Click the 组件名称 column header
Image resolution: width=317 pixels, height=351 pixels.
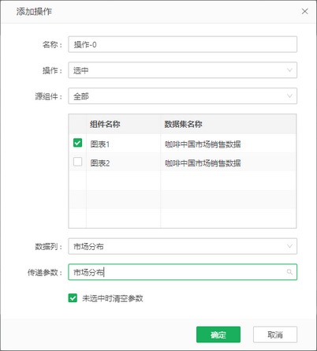click(x=105, y=124)
